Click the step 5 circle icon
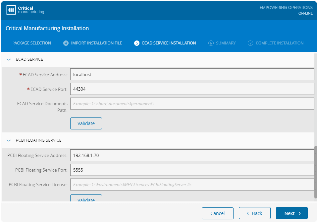 137,43
